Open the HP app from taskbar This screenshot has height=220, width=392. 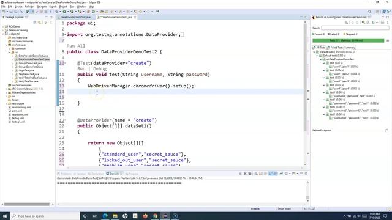pos(125,216)
